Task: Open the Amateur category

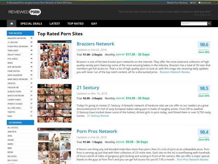Action: click(12, 132)
